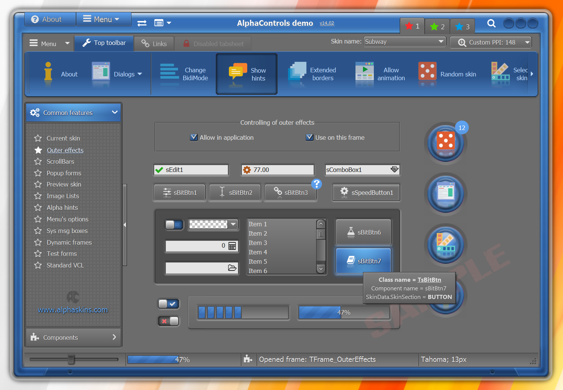Click the gear icon in the 77.00 field
The image size is (563, 390).
(247, 170)
